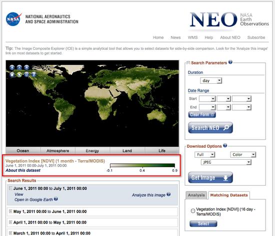Open the second Start date dropdown
Viewport: 275px width, 236px height.
[x=223, y=99]
